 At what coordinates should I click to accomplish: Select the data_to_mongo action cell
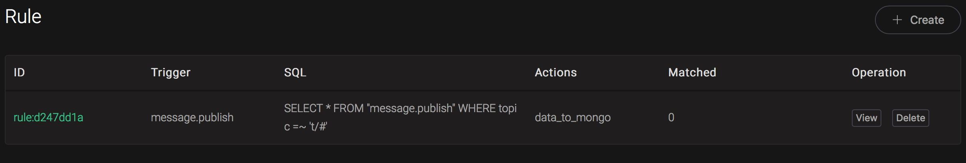(x=572, y=118)
